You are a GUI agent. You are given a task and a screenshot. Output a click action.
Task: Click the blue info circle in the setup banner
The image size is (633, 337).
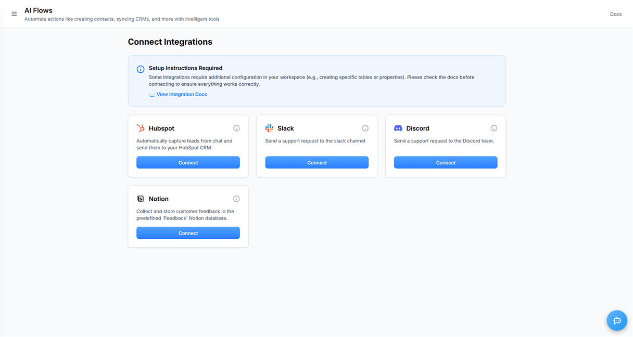pyautogui.click(x=141, y=69)
